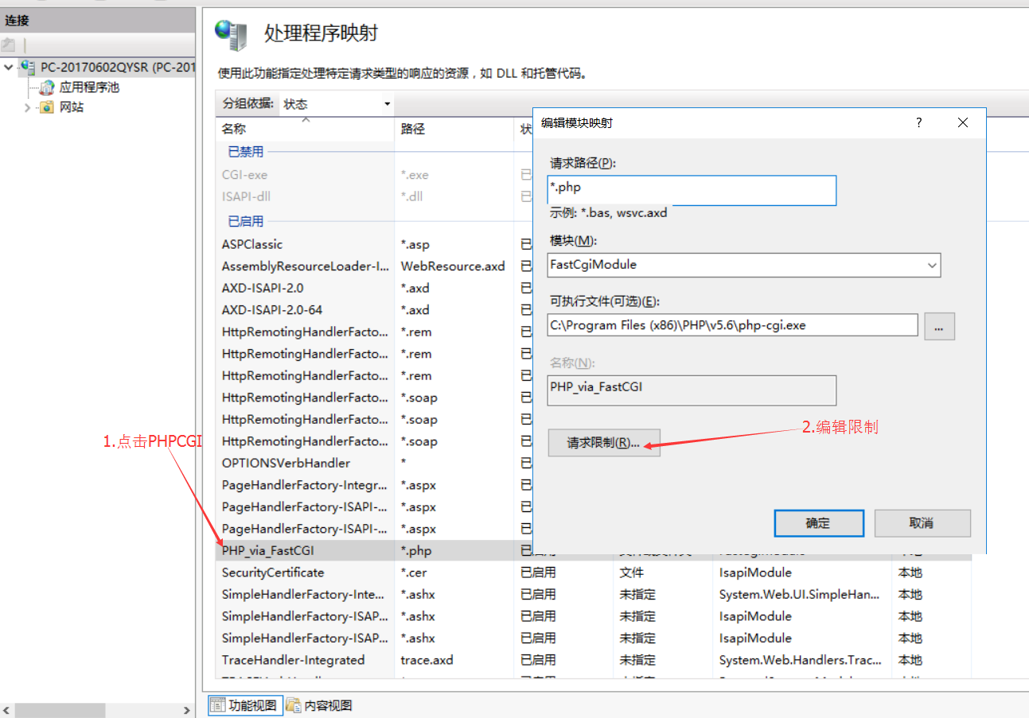Click the Content View (内容视图) icon
The image size is (1029, 718).
(x=294, y=705)
